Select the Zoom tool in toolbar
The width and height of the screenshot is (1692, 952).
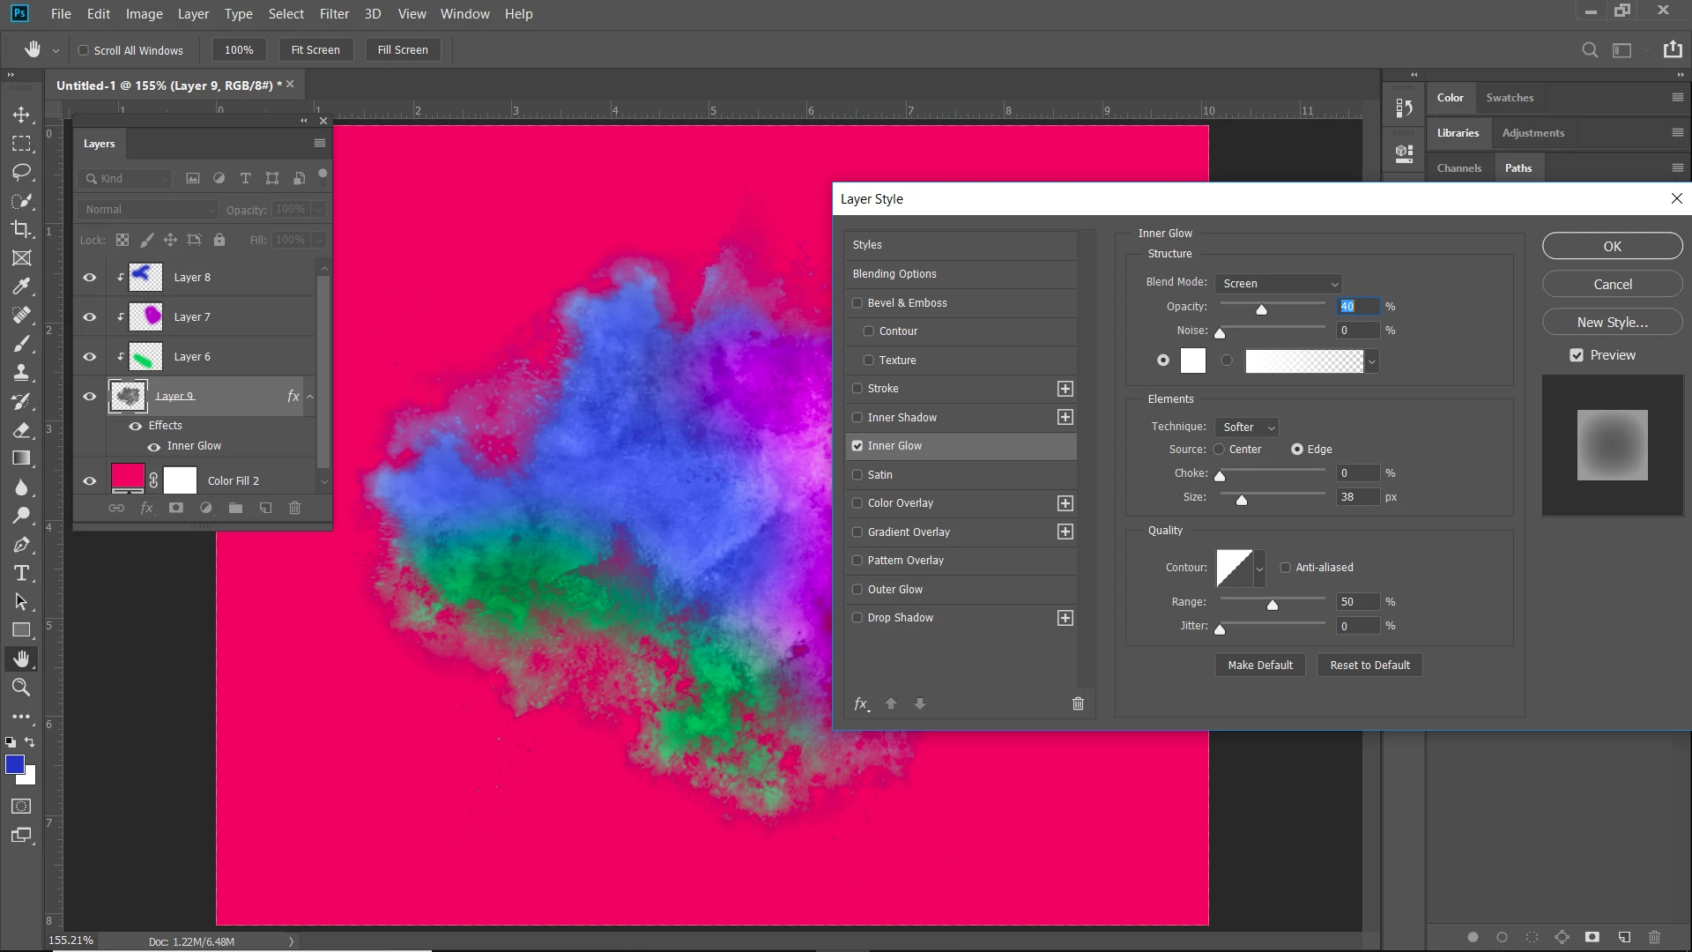22,688
